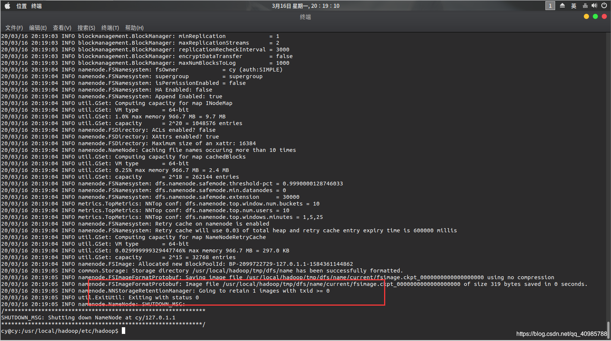Screen dimensions: 611x341
Task: Open the 查看(V) menu
Action: [62, 28]
